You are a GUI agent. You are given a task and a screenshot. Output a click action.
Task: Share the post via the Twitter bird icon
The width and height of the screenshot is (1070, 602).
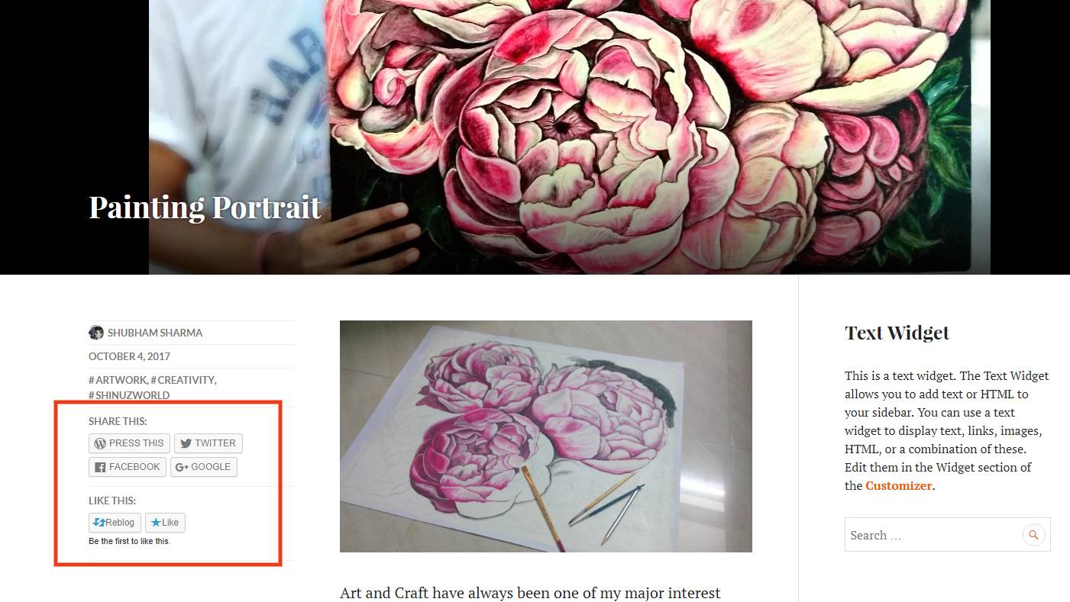click(186, 443)
